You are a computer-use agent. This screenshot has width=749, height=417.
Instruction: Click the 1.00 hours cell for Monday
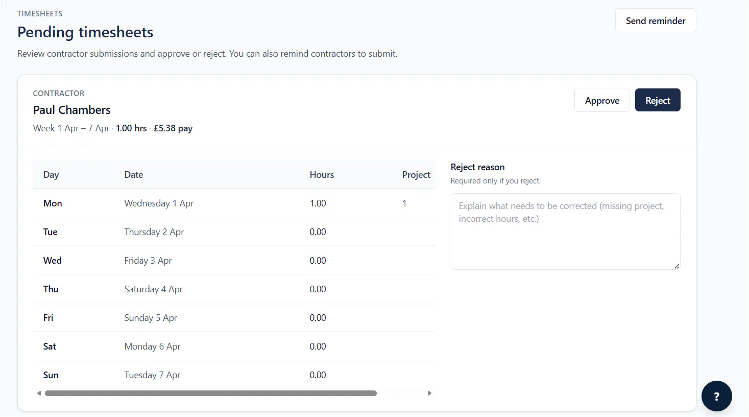(x=318, y=203)
